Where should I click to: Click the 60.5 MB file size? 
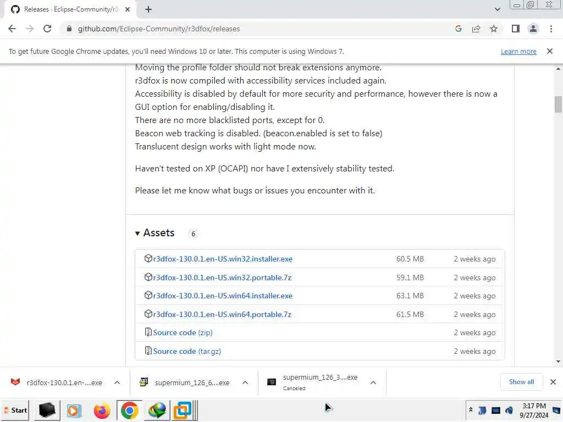pos(410,259)
